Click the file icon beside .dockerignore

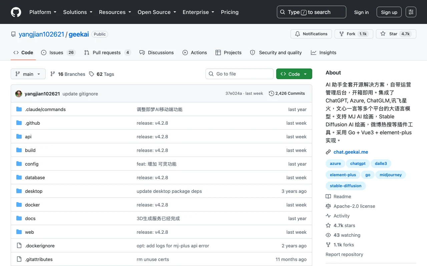(19, 246)
